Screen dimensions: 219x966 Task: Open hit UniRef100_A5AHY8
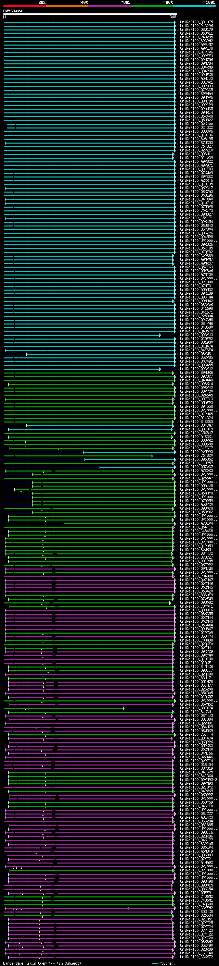pos(196,493)
